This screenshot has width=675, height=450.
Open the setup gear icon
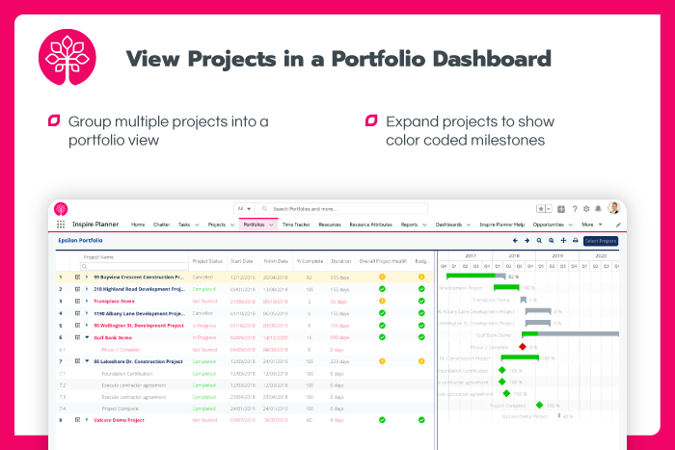(586, 209)
